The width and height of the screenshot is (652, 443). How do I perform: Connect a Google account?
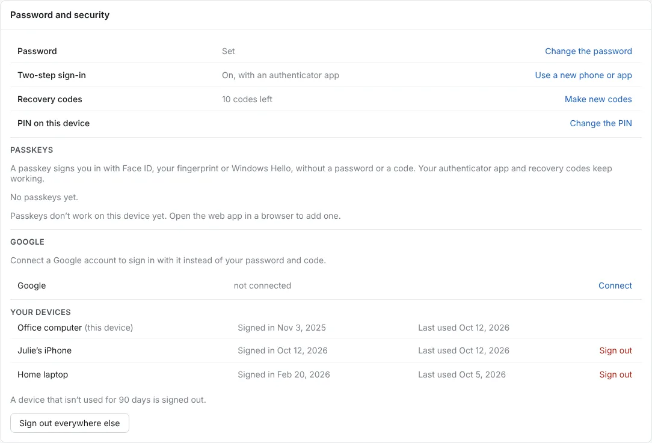click(x=615, y=286)
